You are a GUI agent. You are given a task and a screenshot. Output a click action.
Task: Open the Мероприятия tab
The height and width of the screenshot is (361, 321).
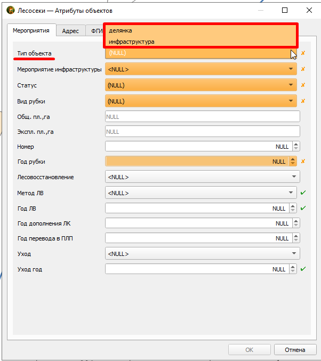click(x=31, y=30)
